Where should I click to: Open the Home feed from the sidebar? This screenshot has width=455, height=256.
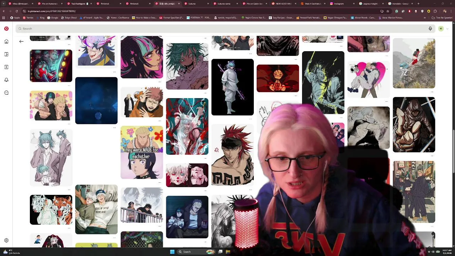(6, 42)
